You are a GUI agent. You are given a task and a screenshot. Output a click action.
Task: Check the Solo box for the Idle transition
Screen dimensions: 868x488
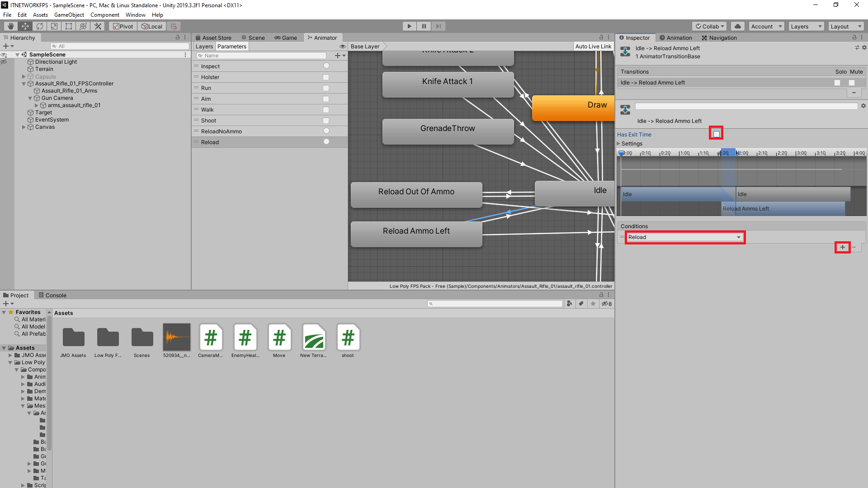tap(838, 83)
